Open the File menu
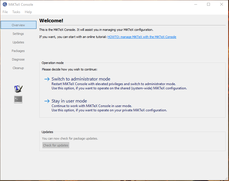 [5, 12]
